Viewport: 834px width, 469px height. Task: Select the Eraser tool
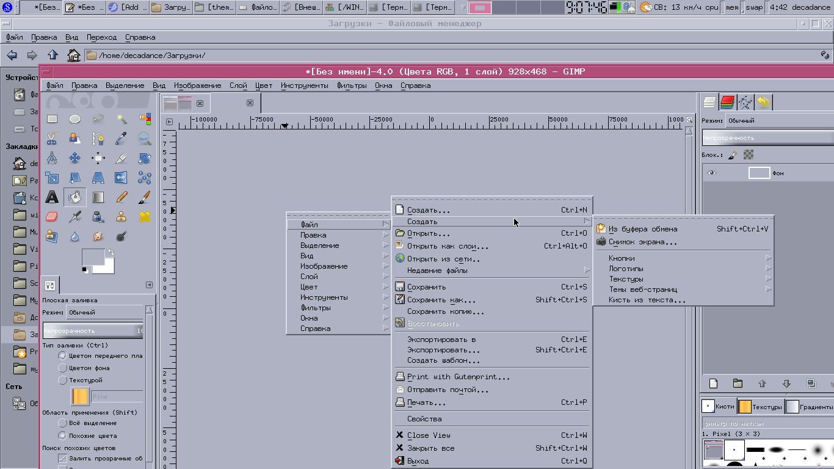[52, 217]
